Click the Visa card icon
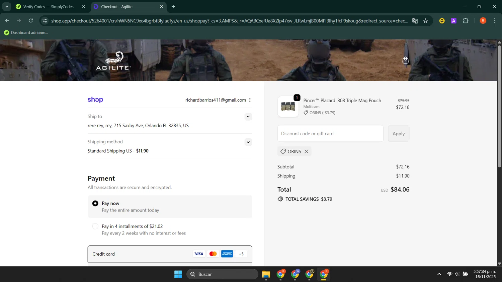 [x=199, y=254]
